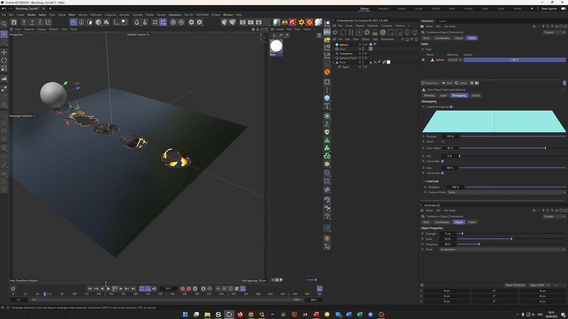
Task: Toggle Turbulence object enable checkmark
Action: pos(366,54)
